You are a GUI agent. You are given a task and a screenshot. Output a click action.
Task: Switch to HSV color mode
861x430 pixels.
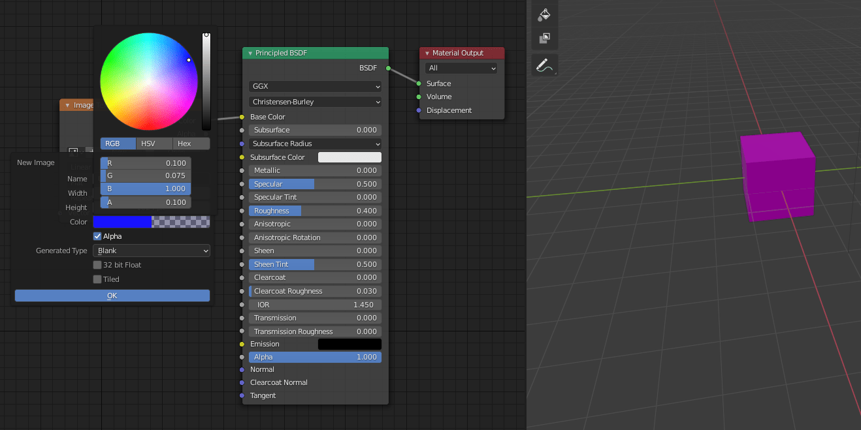[x=154, y=144]
